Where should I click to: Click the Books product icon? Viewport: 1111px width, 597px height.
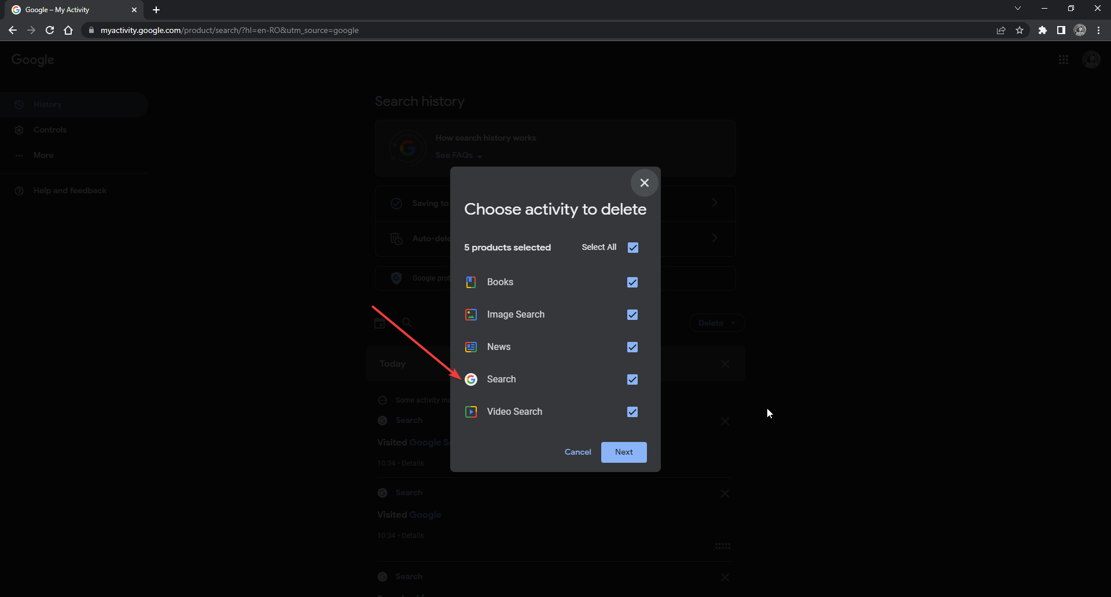471,282
